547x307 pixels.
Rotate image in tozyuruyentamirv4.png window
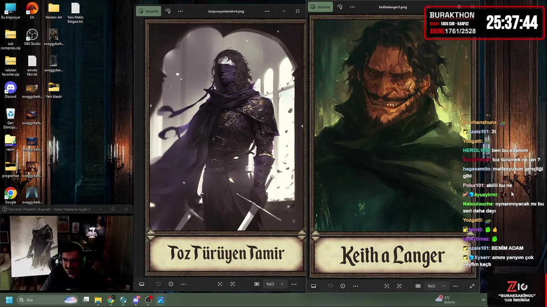(168, 11)
